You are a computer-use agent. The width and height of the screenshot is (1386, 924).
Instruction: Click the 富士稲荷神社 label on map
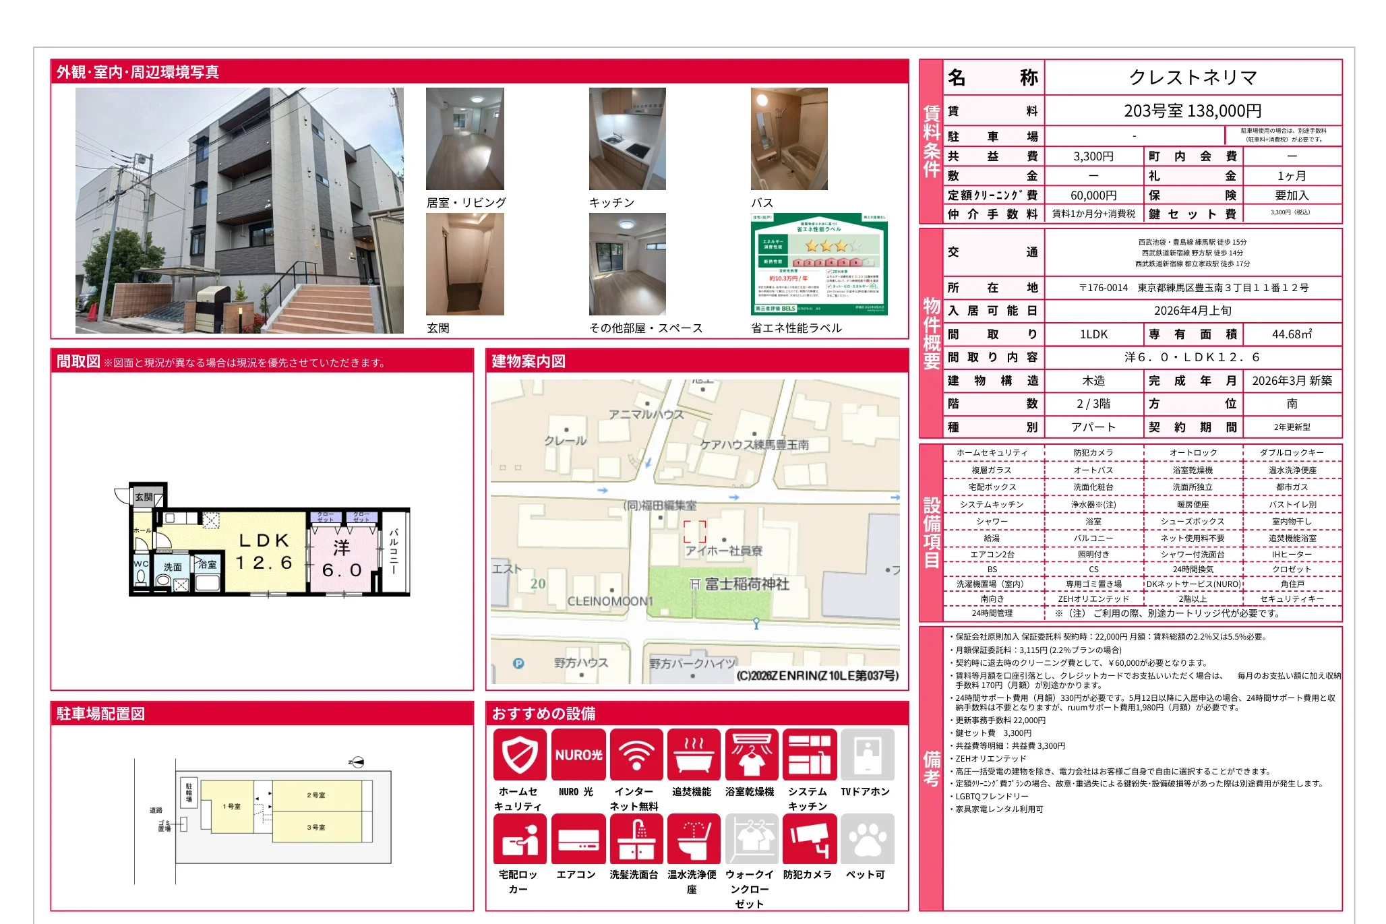pyautogui.click(x=746, y=584)
